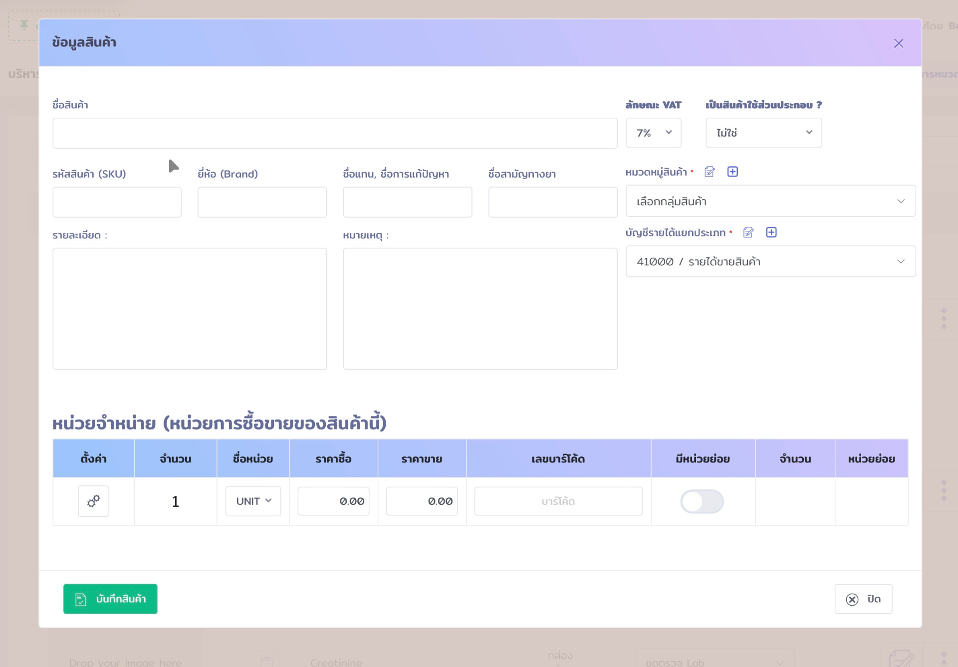Click the plus icon to add new revenue account
The image size is (958, 667).
(x=771, y=232)
